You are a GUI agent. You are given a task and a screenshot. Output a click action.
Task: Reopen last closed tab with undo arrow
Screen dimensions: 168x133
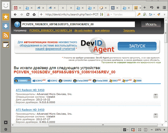(152, 8)
